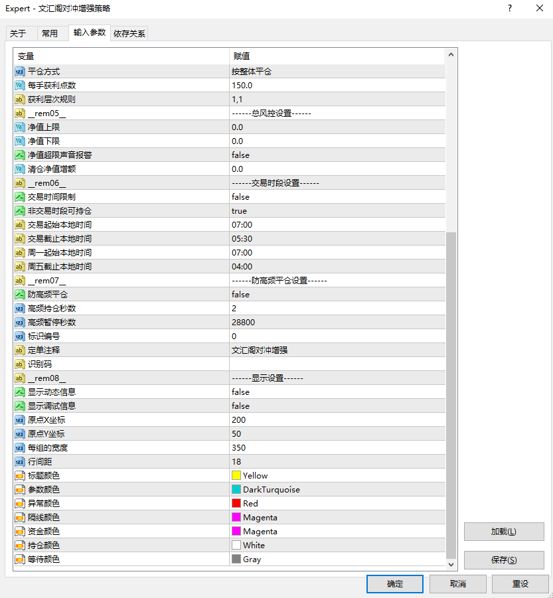Switch to the 常用 tab
The image size is (553, 598).
51,33
